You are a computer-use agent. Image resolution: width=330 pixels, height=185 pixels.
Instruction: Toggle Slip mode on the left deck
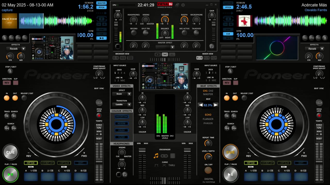(x=16, y=83)
